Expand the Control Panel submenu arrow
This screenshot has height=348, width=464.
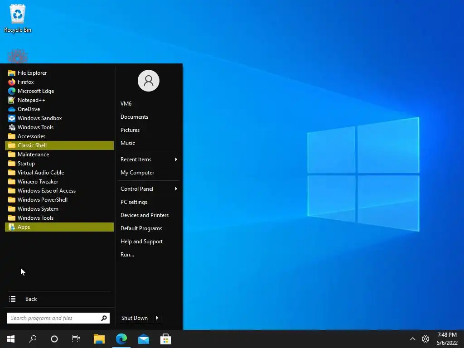click(176, 189)
